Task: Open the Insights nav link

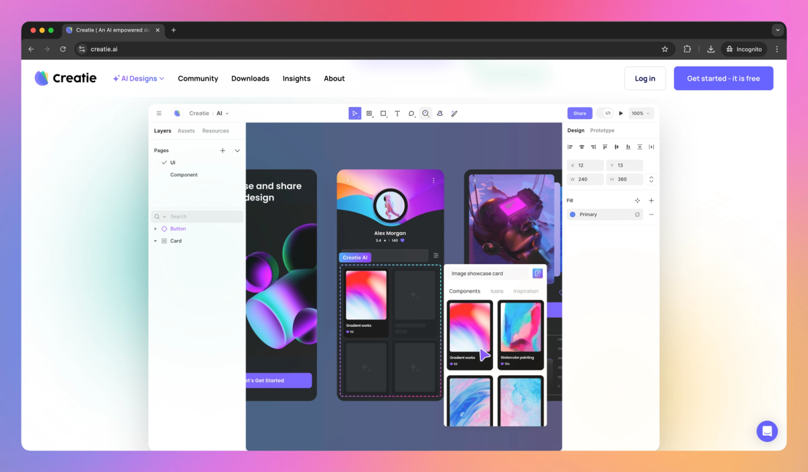Action: 296,79
